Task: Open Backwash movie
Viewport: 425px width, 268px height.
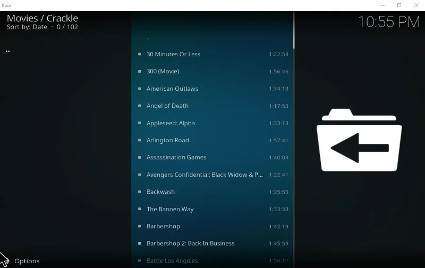Action: pos(212,192)
